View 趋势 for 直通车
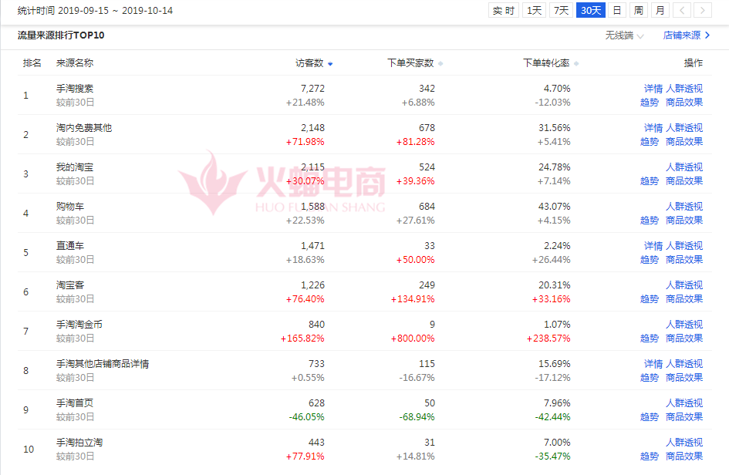This screenshot has height=475, width=729. pyautogui.click(x=650, y=260)
